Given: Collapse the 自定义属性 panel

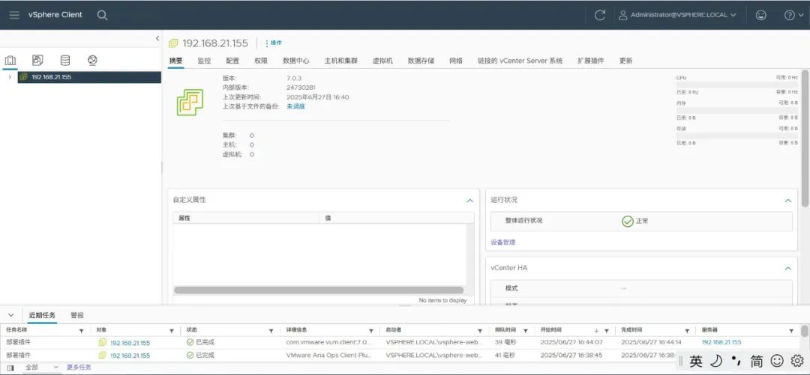Looking at the screenshot, I should coord(469,200).
